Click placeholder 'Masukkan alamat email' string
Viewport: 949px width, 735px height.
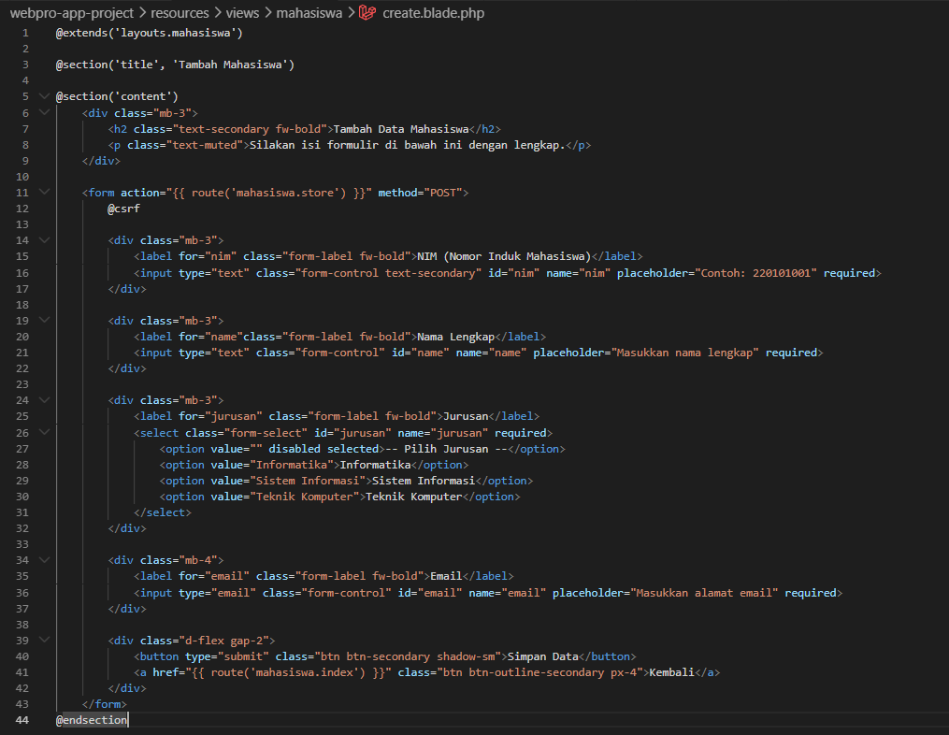(x=704, y=593)
